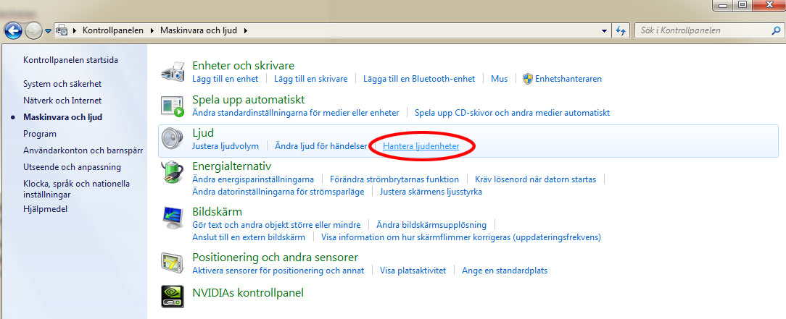Click the Energialternativ battery icon
Viewport: 786px width, 319px height.
173,173
